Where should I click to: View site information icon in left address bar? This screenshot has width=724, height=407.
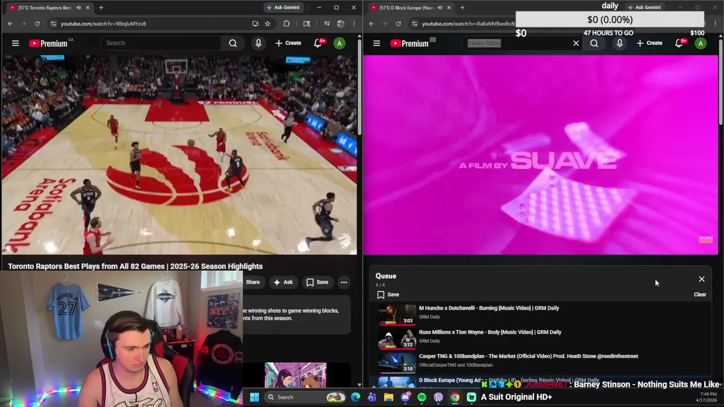tap(53, 24)
